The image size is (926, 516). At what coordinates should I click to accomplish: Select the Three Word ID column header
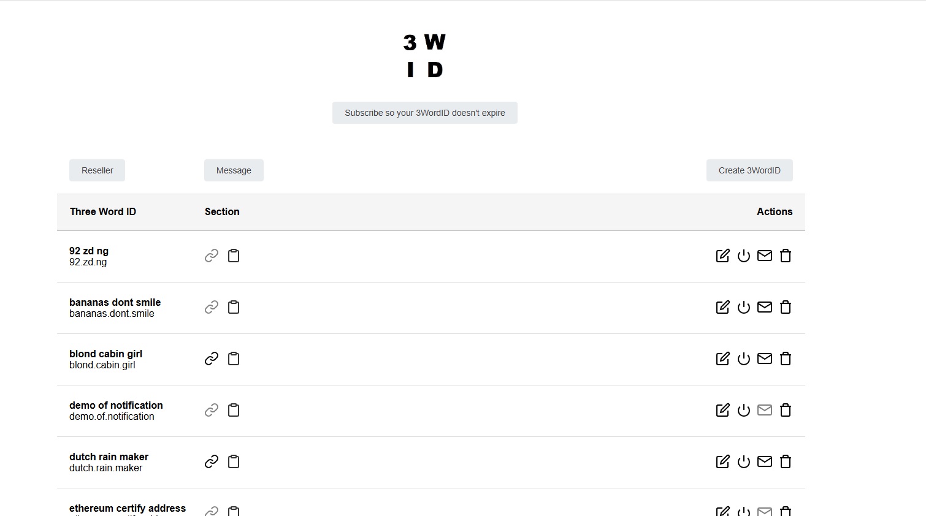[103, 211]
